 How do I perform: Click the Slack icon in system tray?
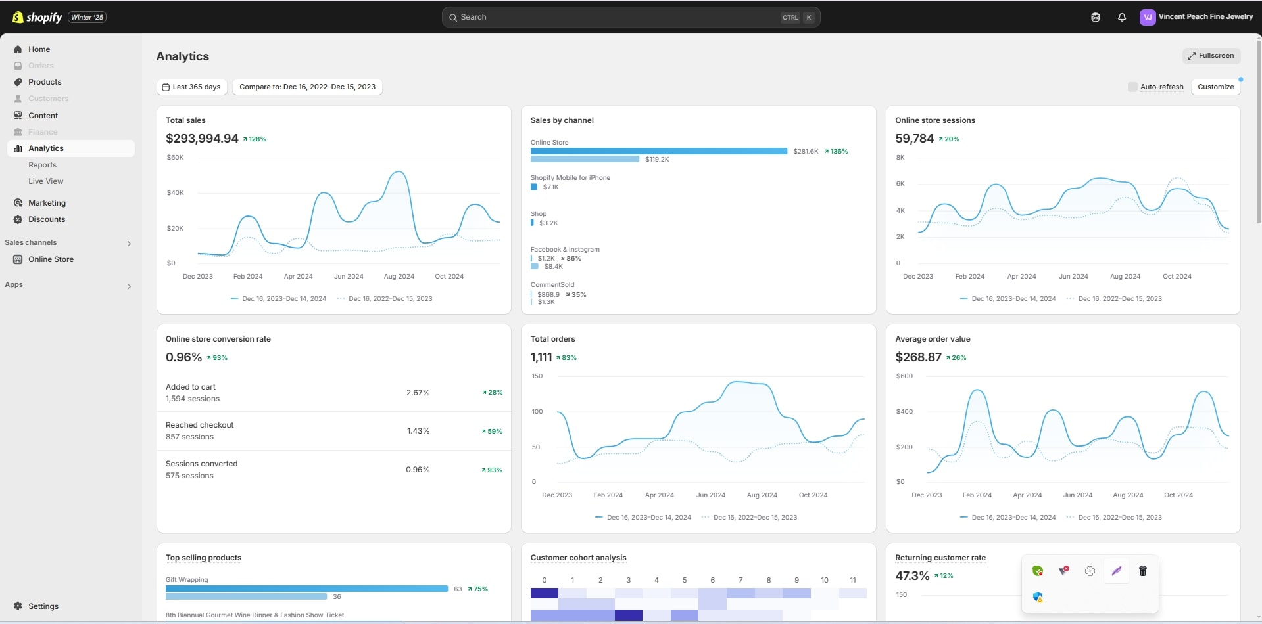[x=1090, y=571]
